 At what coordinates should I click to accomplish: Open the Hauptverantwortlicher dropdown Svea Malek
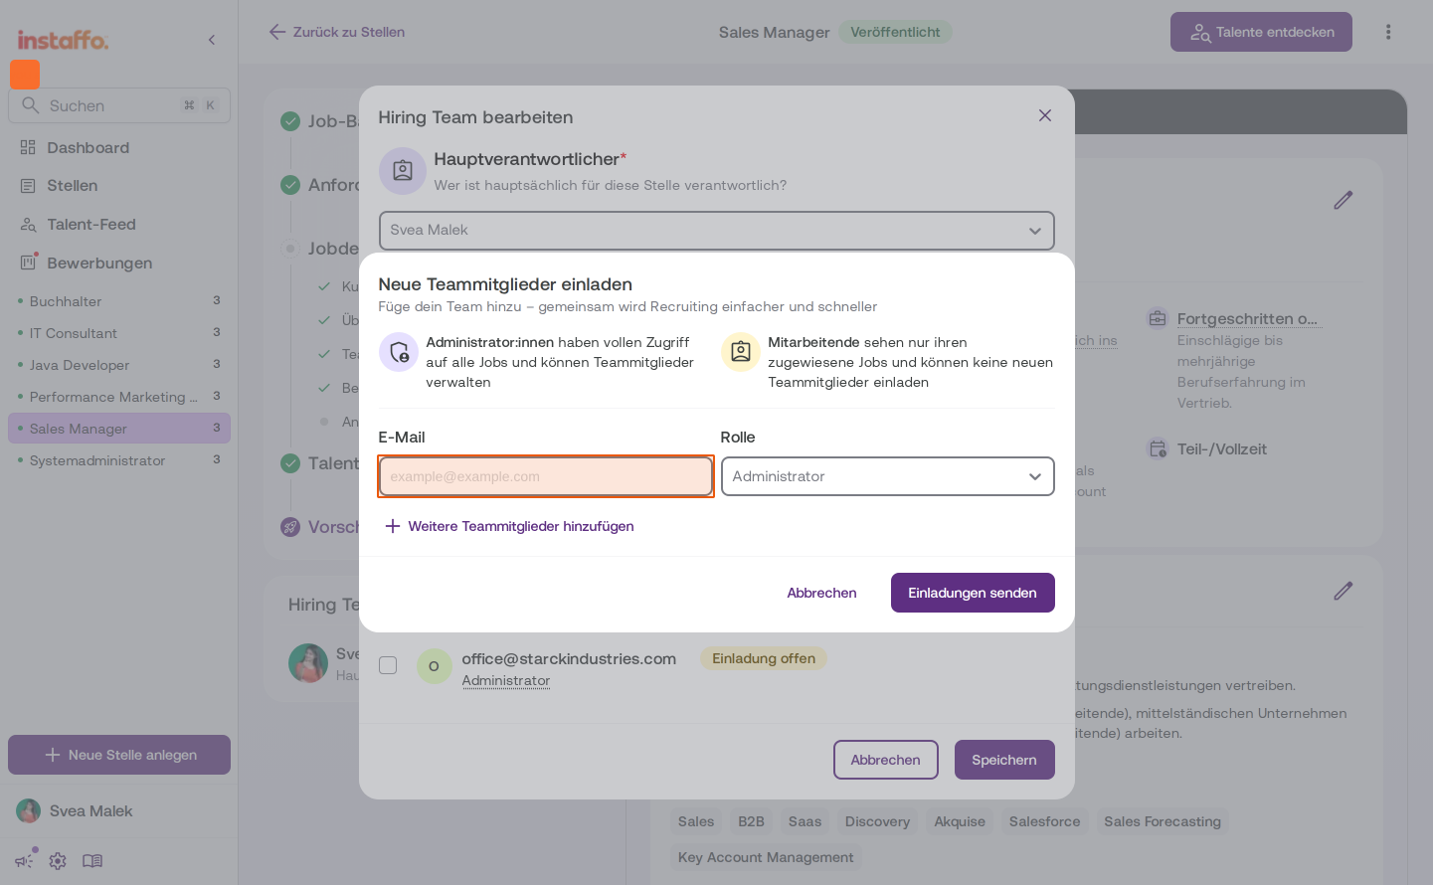click(x=716, y=230)
